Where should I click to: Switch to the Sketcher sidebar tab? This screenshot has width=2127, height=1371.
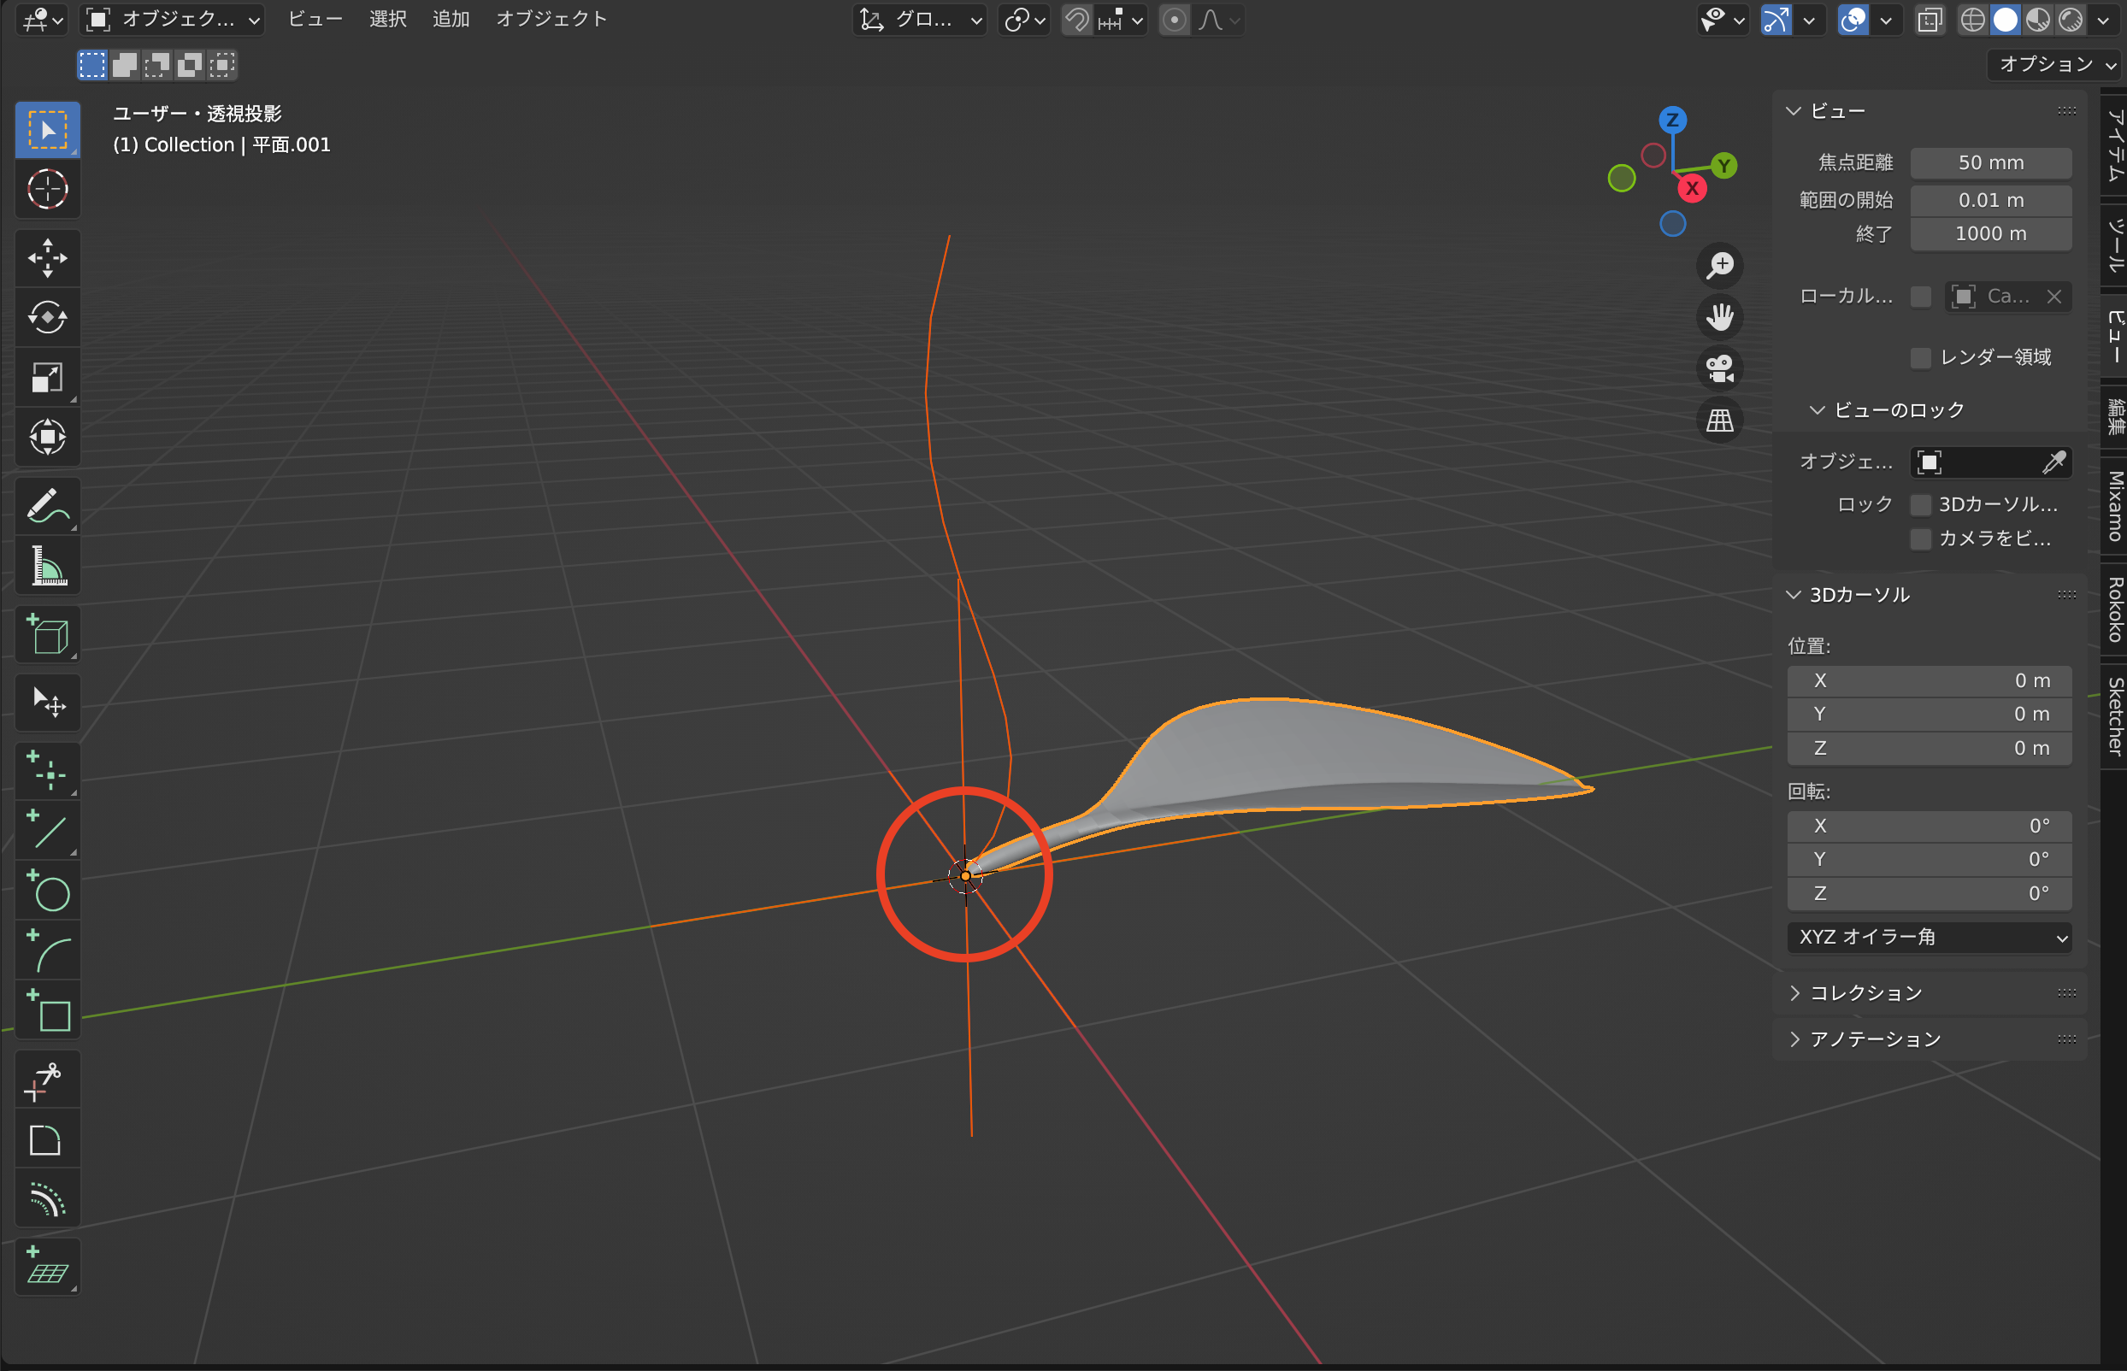[2114, 715]
